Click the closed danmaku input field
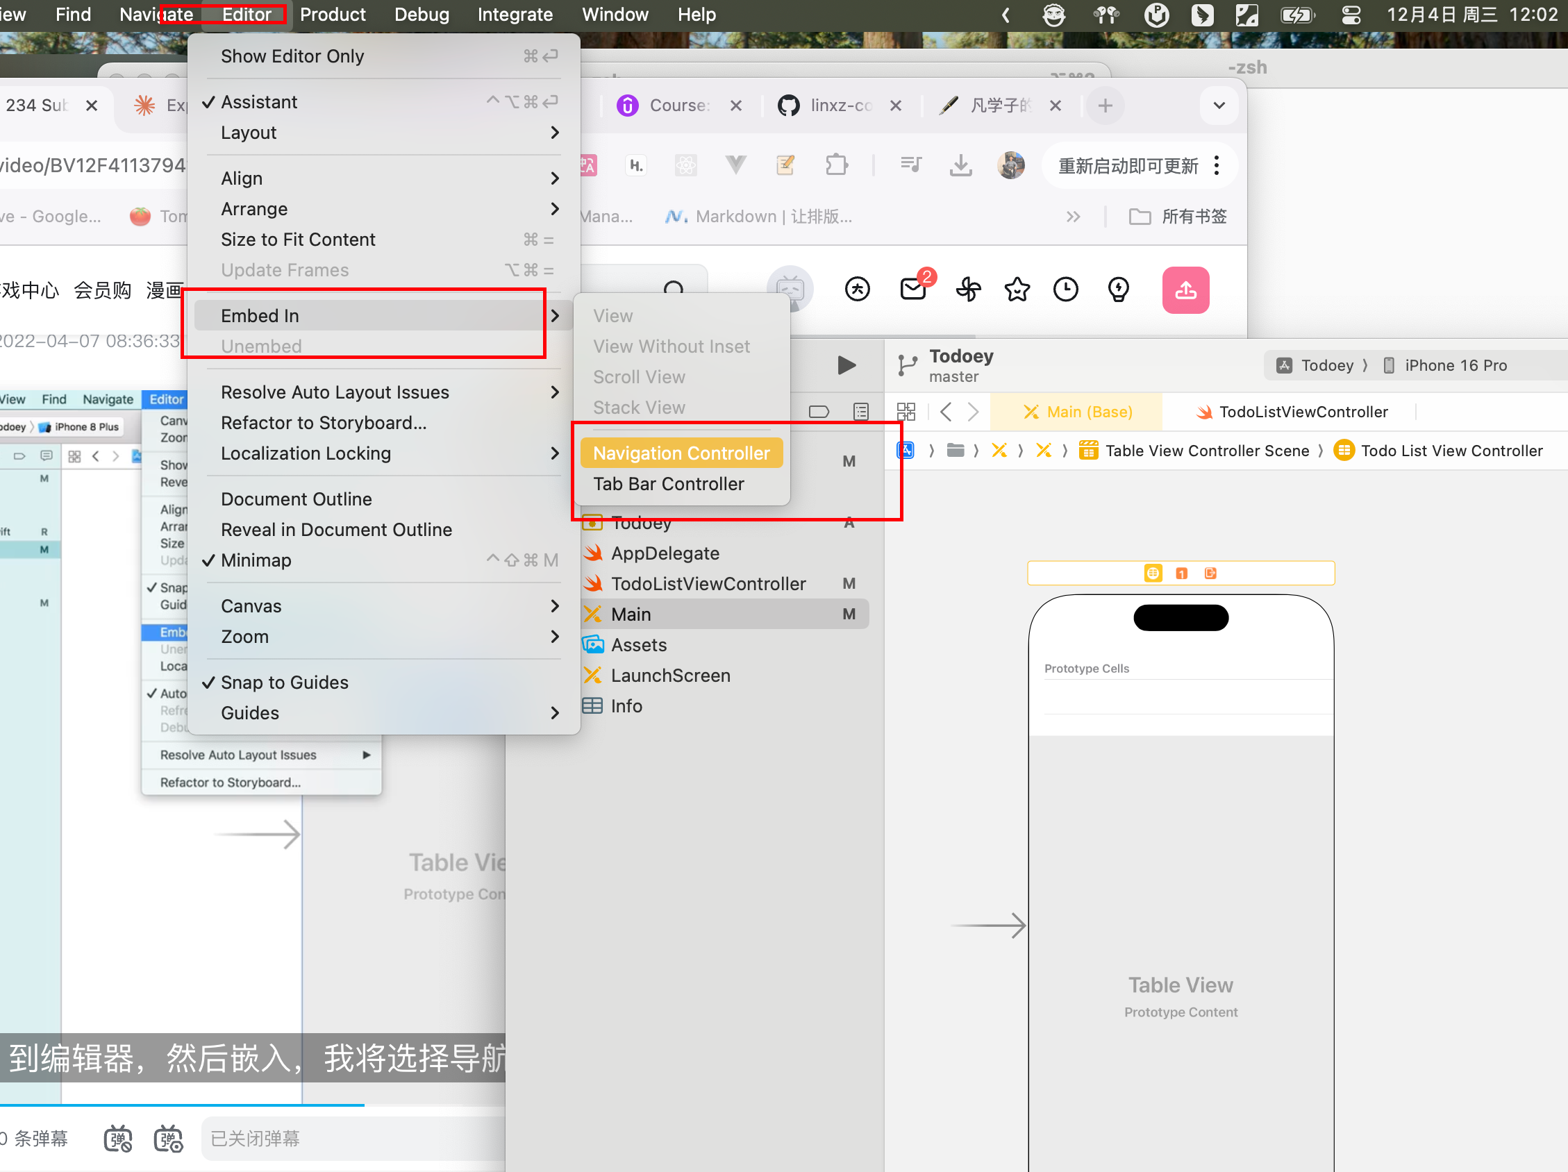The height and width of the screenshot is (1172, 1568). click(x=353, y=1138)
